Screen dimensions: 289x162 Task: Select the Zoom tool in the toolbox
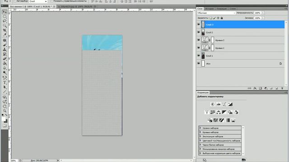pyautogui.click(x=5, y=111)
